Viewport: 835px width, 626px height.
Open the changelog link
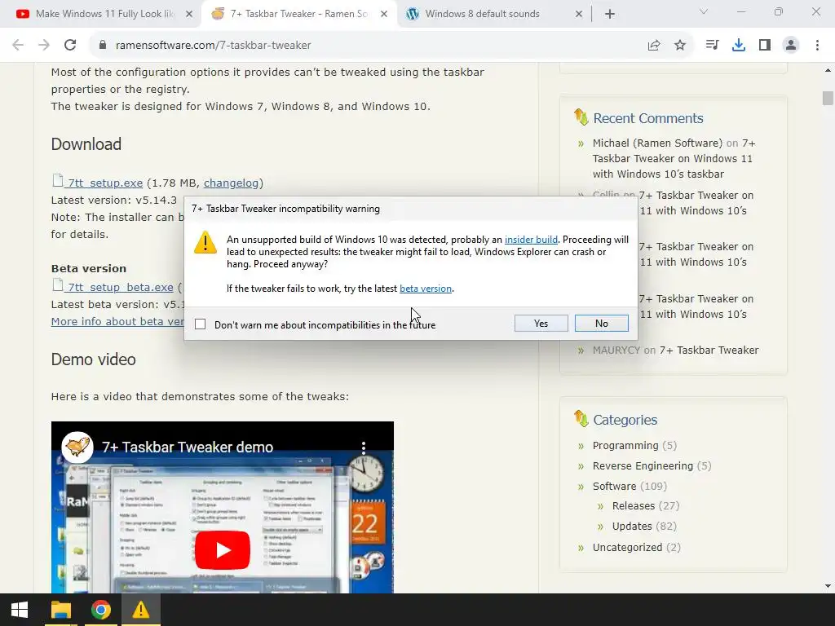[x=231, y=183]
